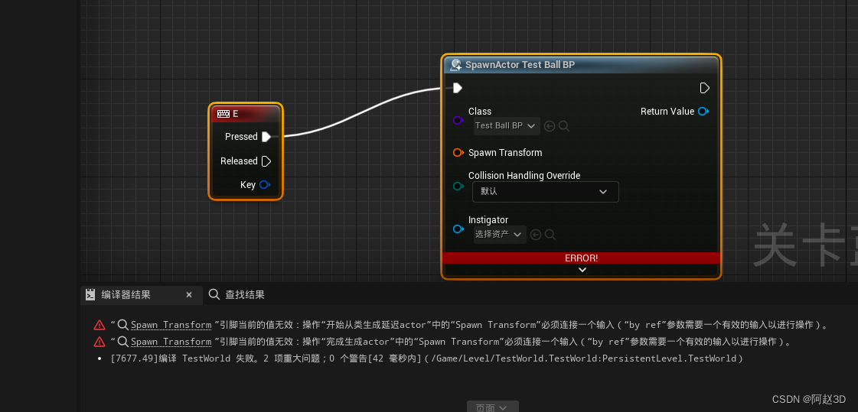Click the Pressed execution pin on E node

(x=266, y=137)
